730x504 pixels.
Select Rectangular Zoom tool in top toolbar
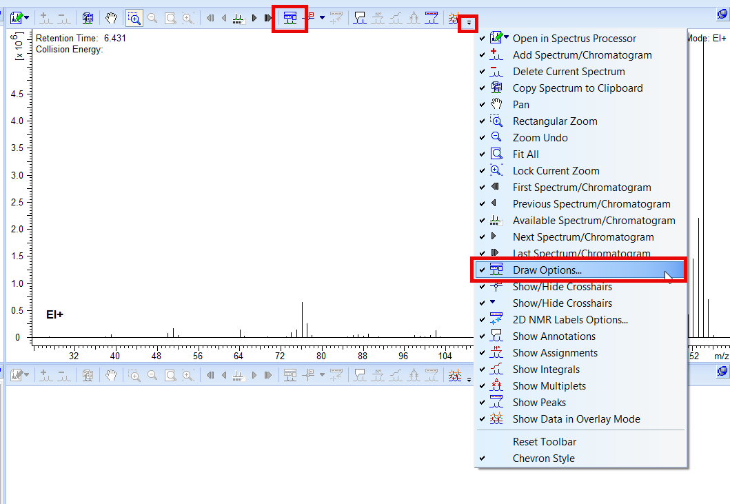pos(134,19)
